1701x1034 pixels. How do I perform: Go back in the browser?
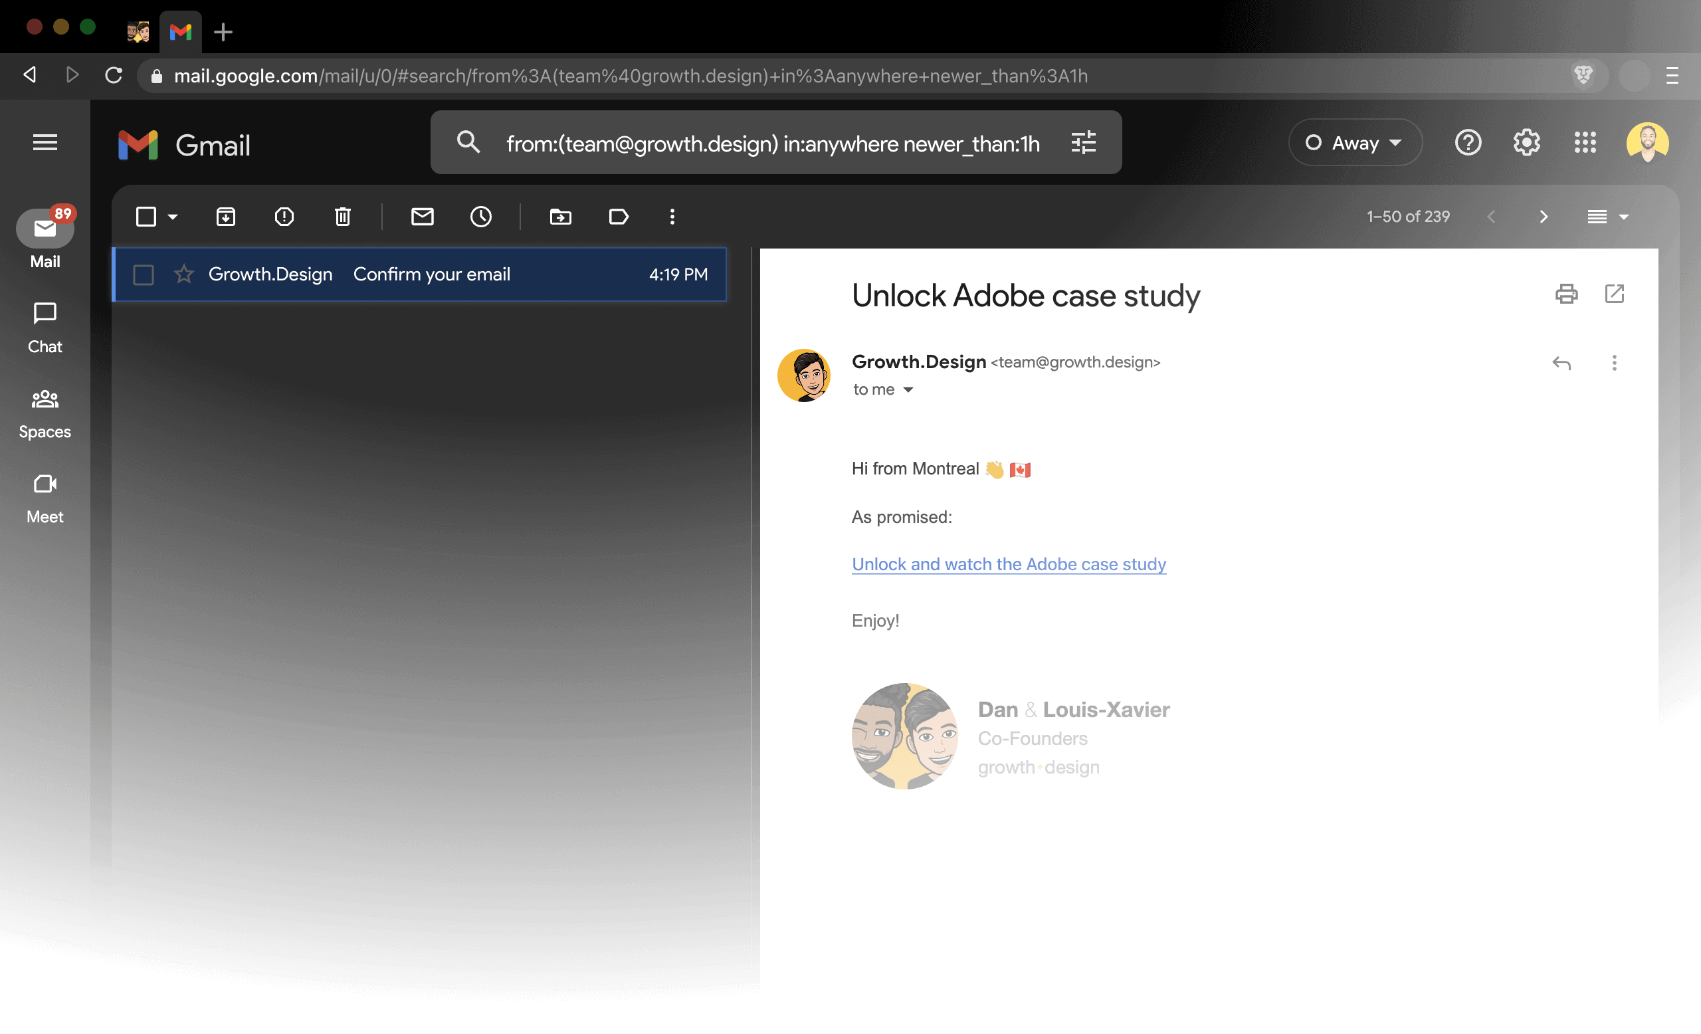tap(30, 74)
